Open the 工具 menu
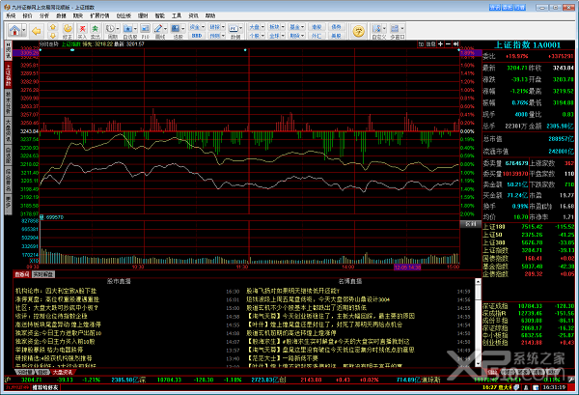 pyautogui.click(x=177, y=15)
